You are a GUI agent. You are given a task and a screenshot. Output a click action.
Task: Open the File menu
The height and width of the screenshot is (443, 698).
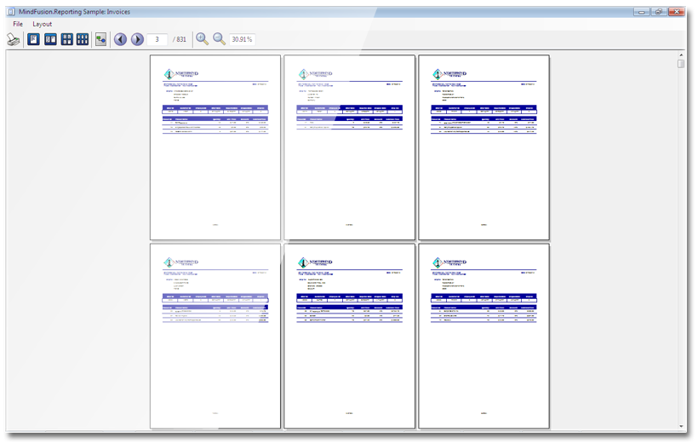18,24
